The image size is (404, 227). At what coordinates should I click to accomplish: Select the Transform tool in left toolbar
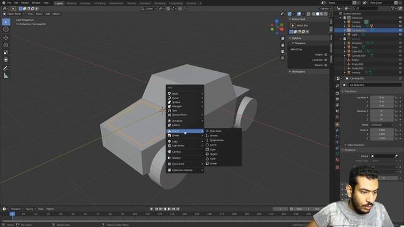(x=6, y=60)
